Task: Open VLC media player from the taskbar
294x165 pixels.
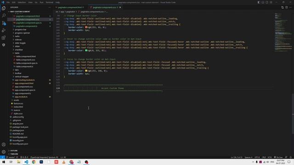Action: point(64,162)
